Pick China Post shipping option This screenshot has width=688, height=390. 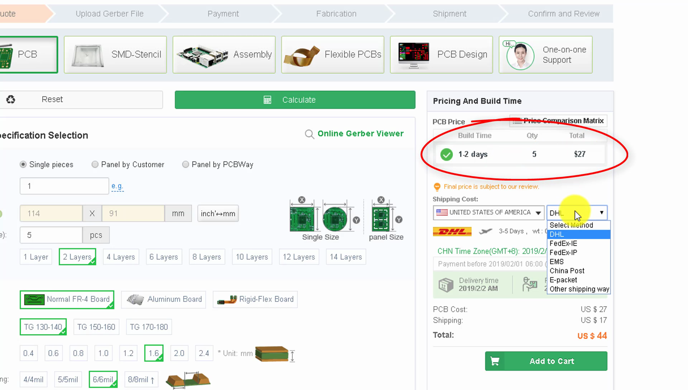coord(567,271)
